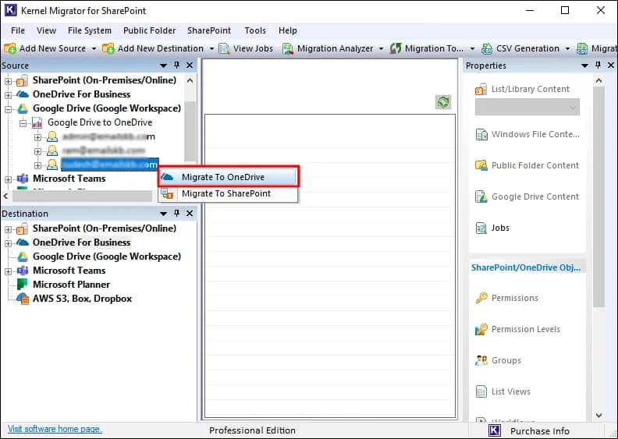This screenshot has height=439, width=618.
Task: Choose Migrate To SharePoint from context menu
Action: click(x=229, y=193)
